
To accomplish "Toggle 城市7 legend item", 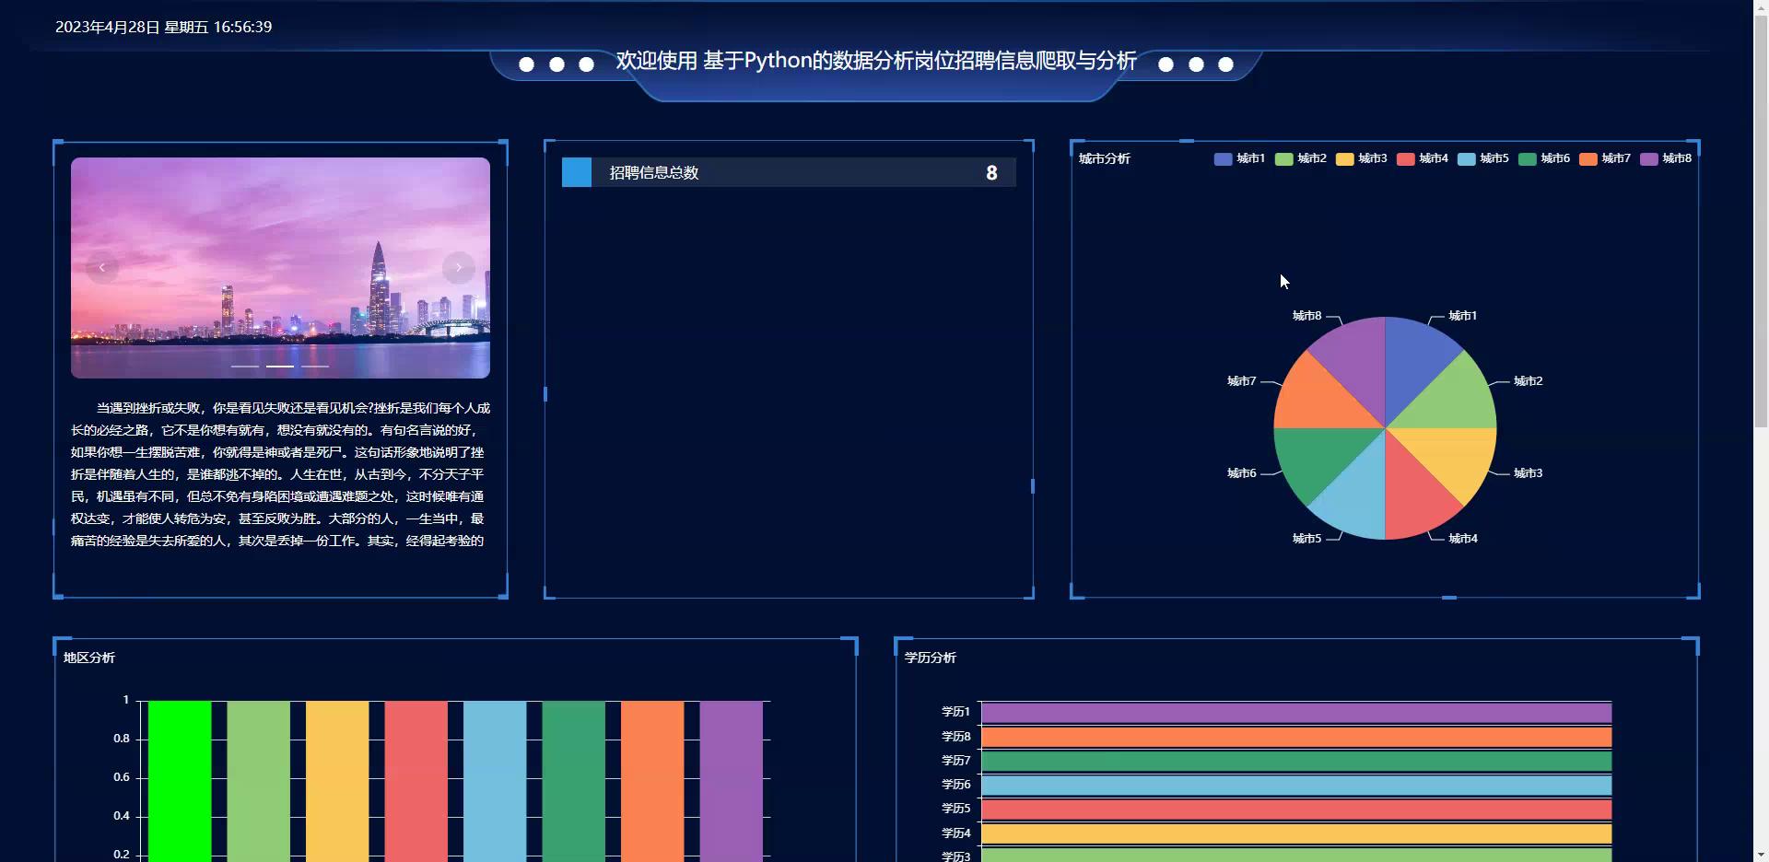I will [x=1604, y=158].
